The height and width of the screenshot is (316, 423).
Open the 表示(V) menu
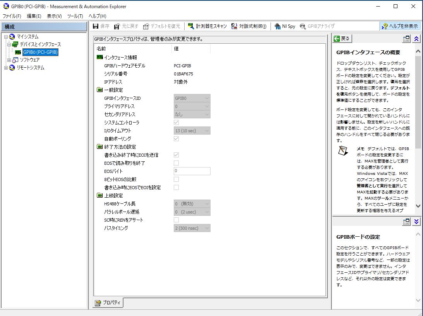point(54,16)
